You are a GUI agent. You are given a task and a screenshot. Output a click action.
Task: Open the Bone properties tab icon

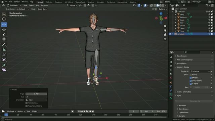[171, 98]
